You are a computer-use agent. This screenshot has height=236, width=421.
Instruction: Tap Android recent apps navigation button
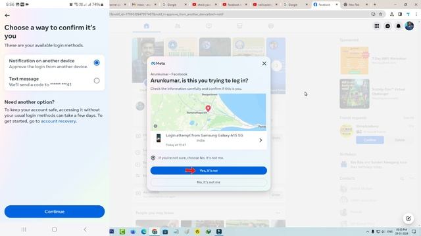tap(24, 229)
